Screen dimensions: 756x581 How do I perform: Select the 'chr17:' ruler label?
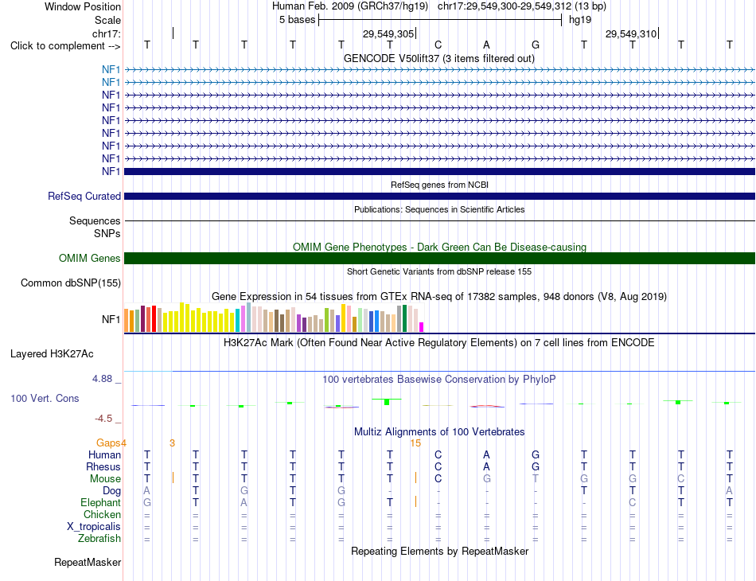[x=106, y=33]
